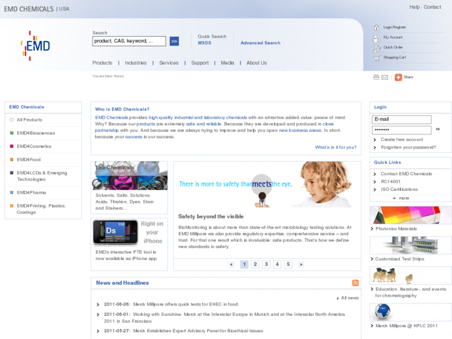The width and height of the screenshot is (452, 339).
Task: Click the high-quality industrial and laboratory chemicals link
Action: click(x=198, y=118)
